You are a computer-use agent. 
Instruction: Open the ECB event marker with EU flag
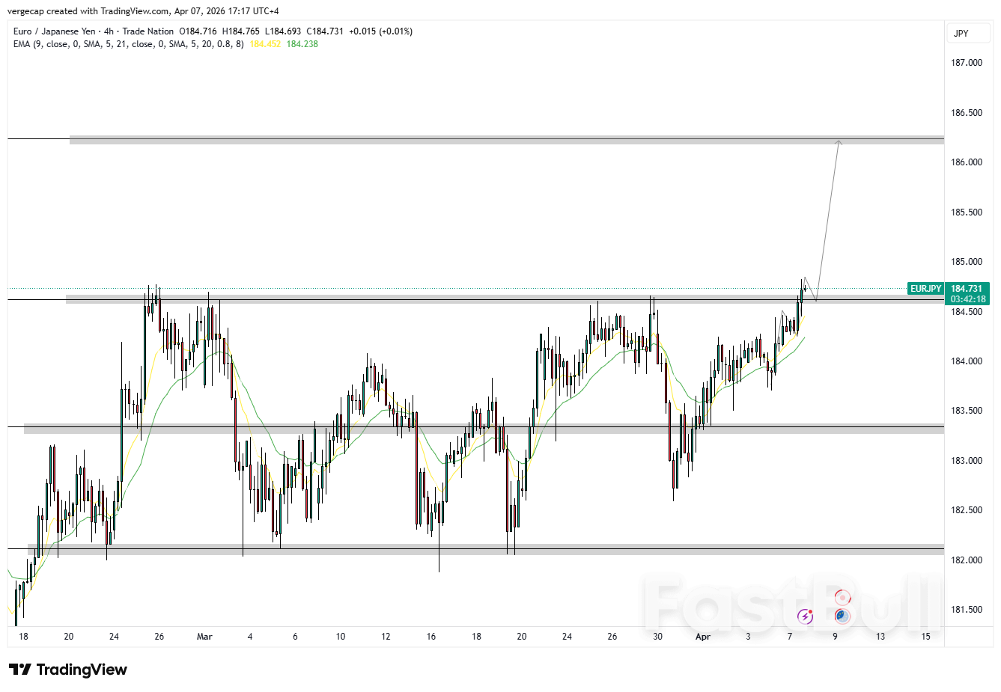[842, 616]
